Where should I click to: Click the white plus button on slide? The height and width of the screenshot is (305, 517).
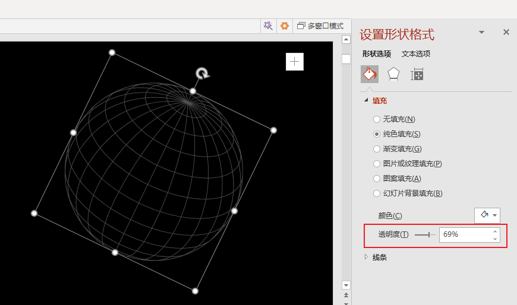click(x=294, y=62)
